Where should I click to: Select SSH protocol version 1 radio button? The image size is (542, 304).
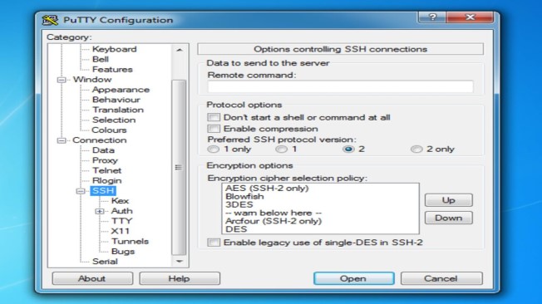[x=281, y=150]
